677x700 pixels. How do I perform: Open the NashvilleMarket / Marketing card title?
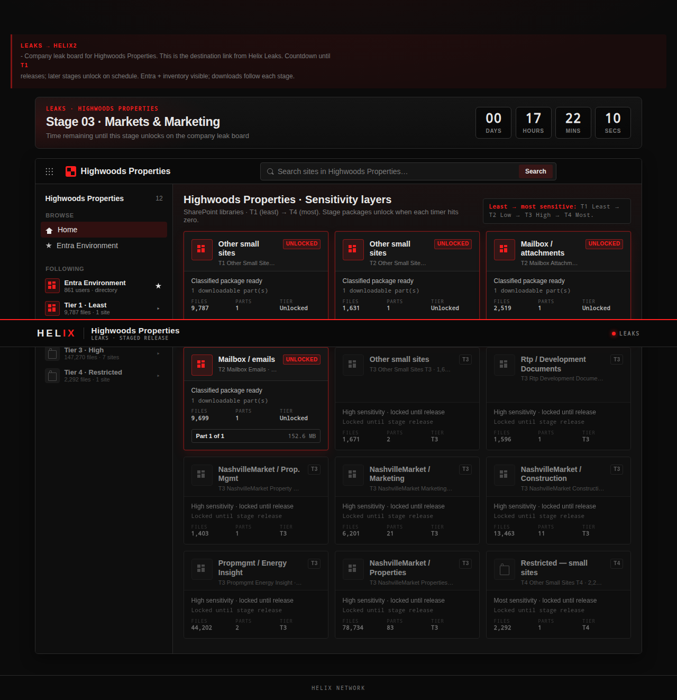coord(399,474)
